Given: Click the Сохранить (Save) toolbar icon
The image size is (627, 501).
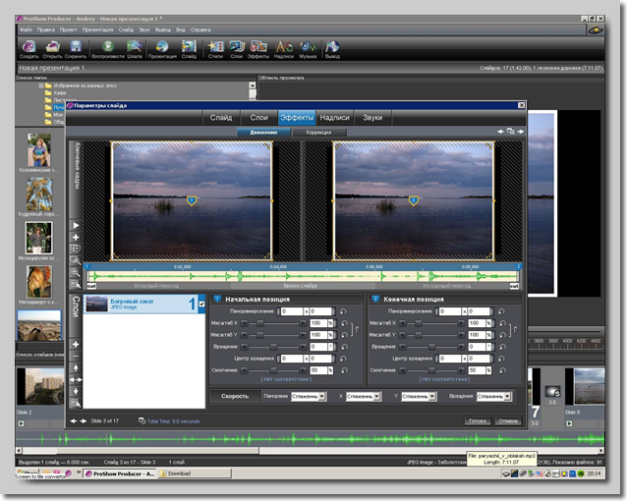Looking at the screenshot, I should [75, 49].
